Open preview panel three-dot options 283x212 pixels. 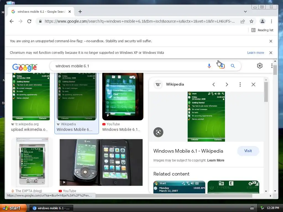[240, 84]
